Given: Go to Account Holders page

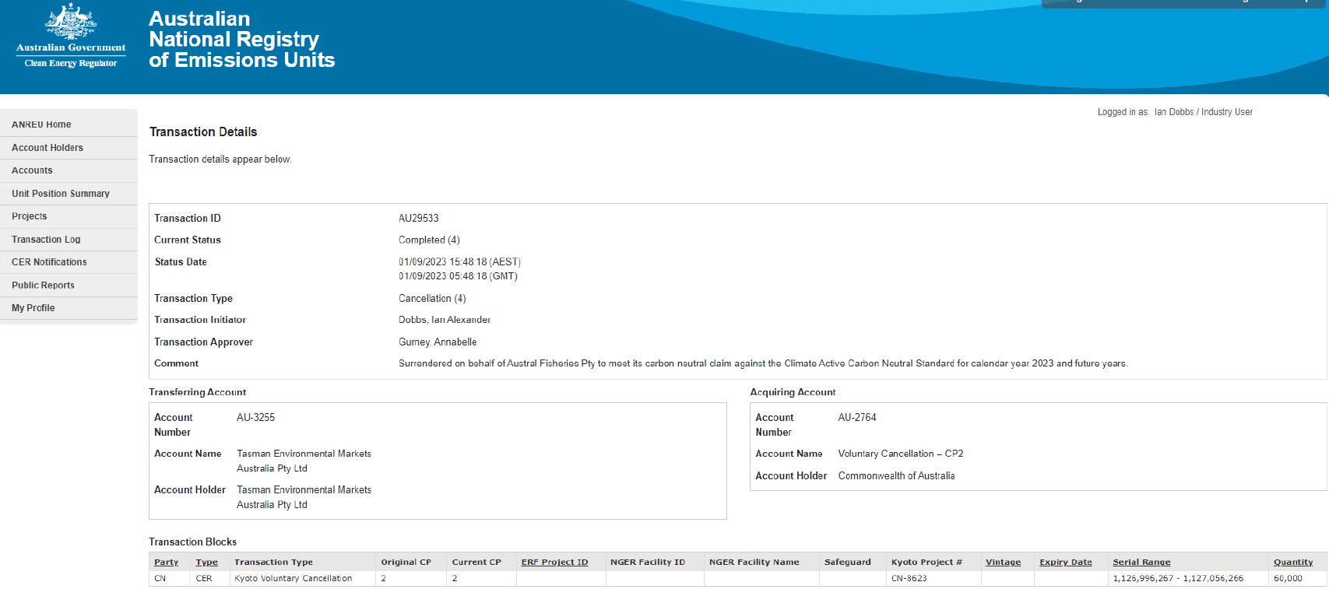Looking at the screenshot, I should click(47, 148).
